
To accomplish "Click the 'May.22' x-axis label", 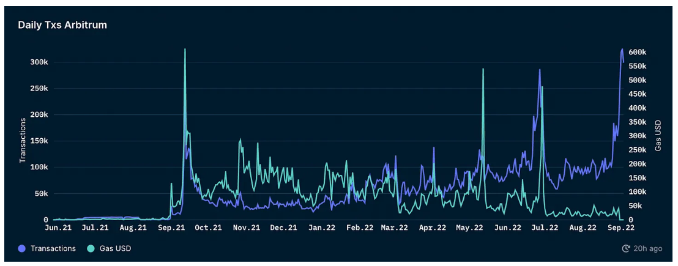I will (x=470, y=227).
